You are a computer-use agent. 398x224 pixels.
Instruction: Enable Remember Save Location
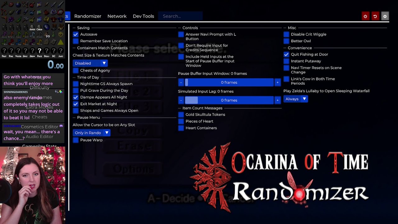tap(76, 41)
